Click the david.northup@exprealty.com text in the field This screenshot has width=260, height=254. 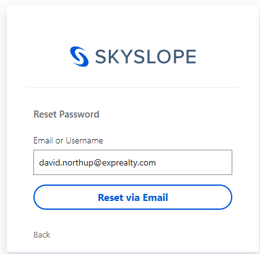98,163
